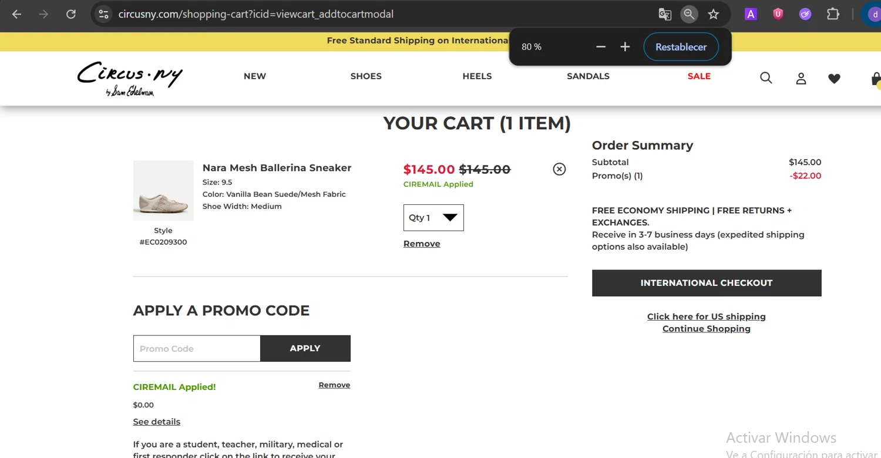Click the INTERNATIONAL CHECKOUT button
The height and width of the screenshot is (458, 881).
pyautogui.click(x=707, y=283)
